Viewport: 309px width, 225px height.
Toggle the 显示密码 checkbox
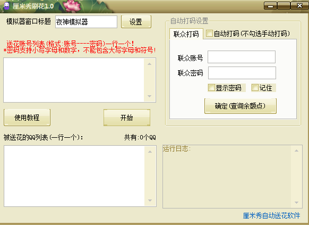[211, 87]
